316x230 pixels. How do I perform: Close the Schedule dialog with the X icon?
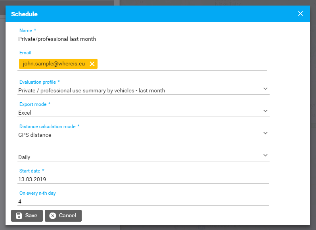(300, 14)
